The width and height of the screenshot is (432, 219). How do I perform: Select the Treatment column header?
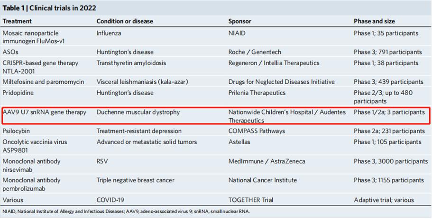[x=17, y=21]
